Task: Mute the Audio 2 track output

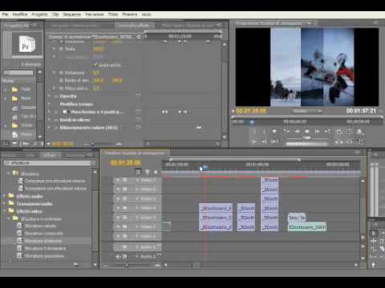Action: point(118,257)
